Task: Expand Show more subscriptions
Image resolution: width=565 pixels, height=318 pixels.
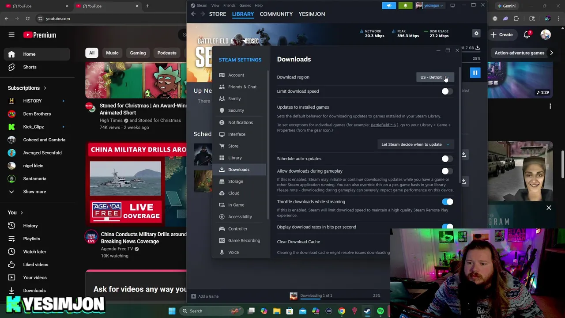Action: coord(34,192)
